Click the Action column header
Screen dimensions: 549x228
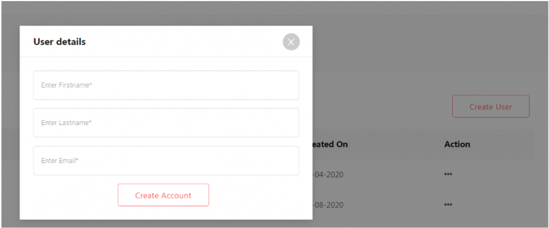tap(457, 144)
